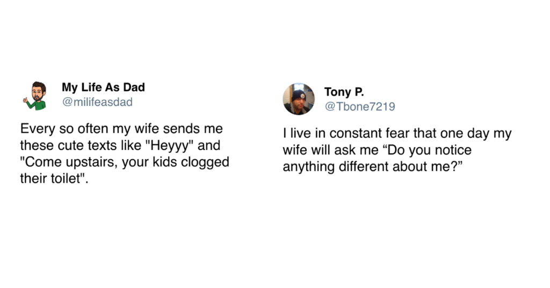The width and height of the screenshot is (550, 288).
Task: Select the Tony P. display name
Action: [x=344, y=92]
